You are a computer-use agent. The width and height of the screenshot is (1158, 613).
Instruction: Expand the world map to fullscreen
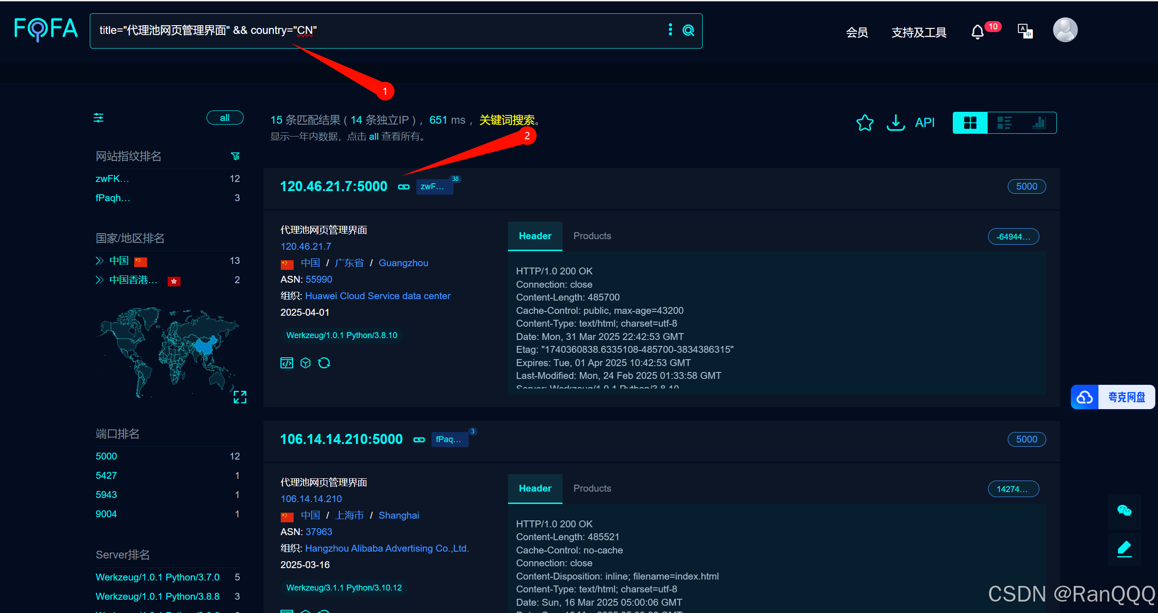click(240, 397)
